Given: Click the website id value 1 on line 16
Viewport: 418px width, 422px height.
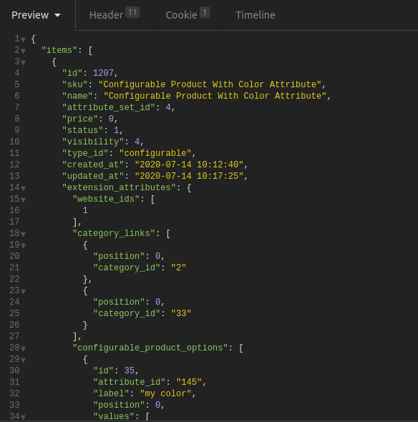Looking at the screenshot, I should [x=85, y=210].
